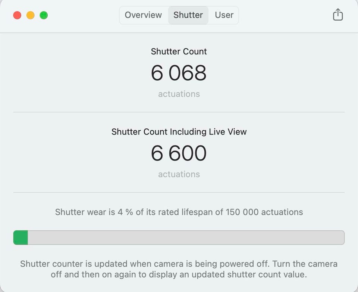Click the Shutter Count Including Live View heading
This screenshot has height=292, width=358.
pos(179,132)
